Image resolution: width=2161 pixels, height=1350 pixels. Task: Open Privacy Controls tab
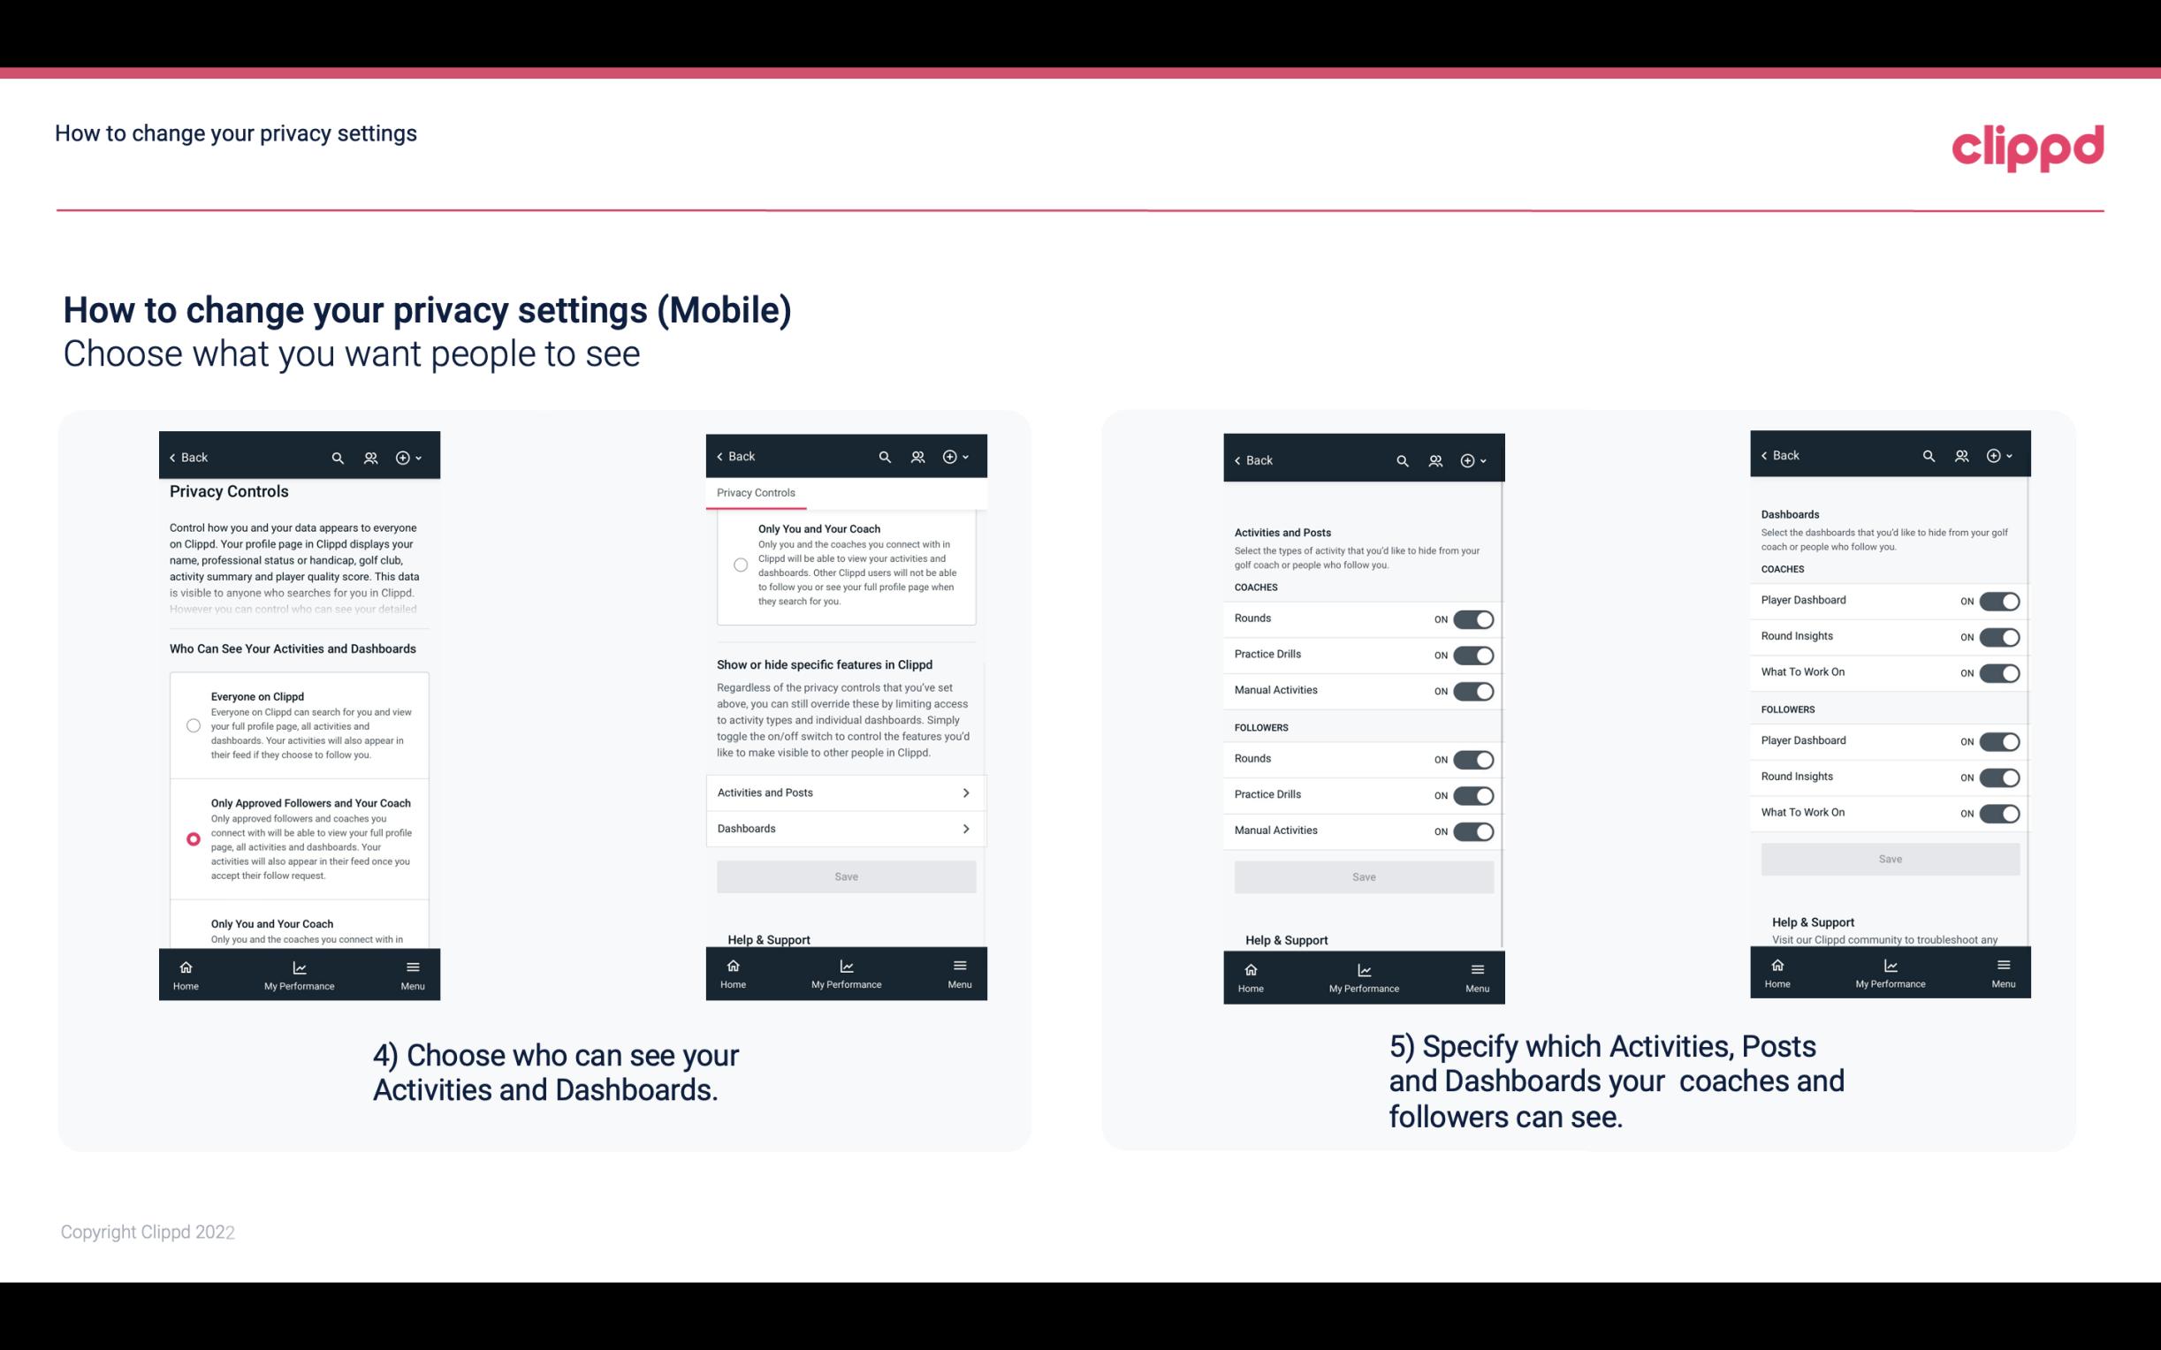coord(755,493)
